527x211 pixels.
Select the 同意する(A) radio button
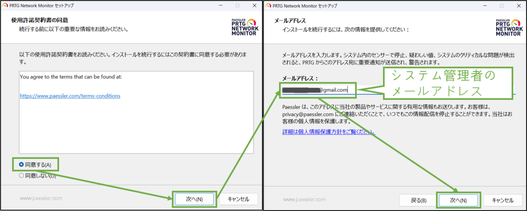(22, 165)
